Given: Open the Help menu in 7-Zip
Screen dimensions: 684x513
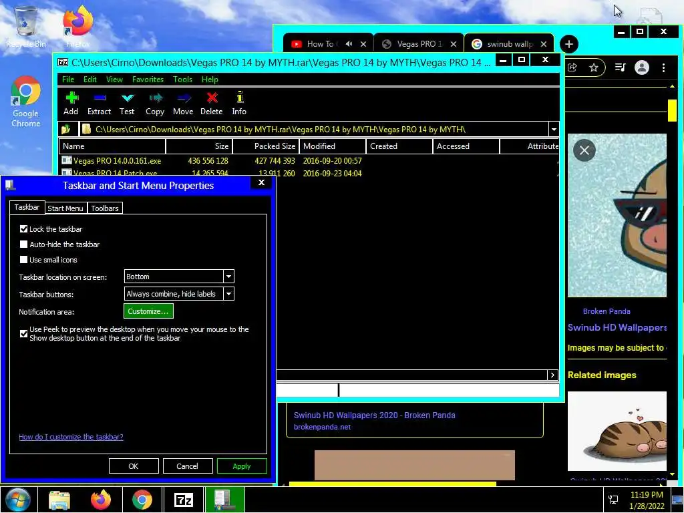Looking at the screenshot, I should pyautogui.click(x=210, y=79).
